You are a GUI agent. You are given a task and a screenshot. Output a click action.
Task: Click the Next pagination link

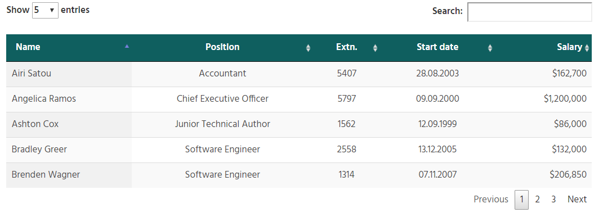click(577, 200)
